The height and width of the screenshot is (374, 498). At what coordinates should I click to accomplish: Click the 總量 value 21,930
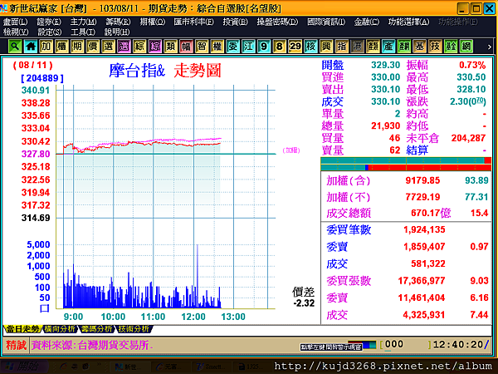click(386, 126)
